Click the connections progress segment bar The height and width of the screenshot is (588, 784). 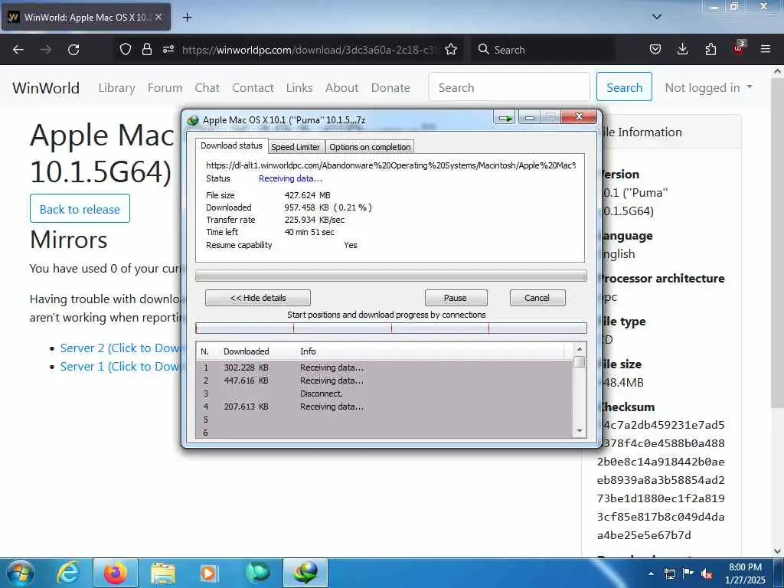pyautogui.click(x=391, y=328)
